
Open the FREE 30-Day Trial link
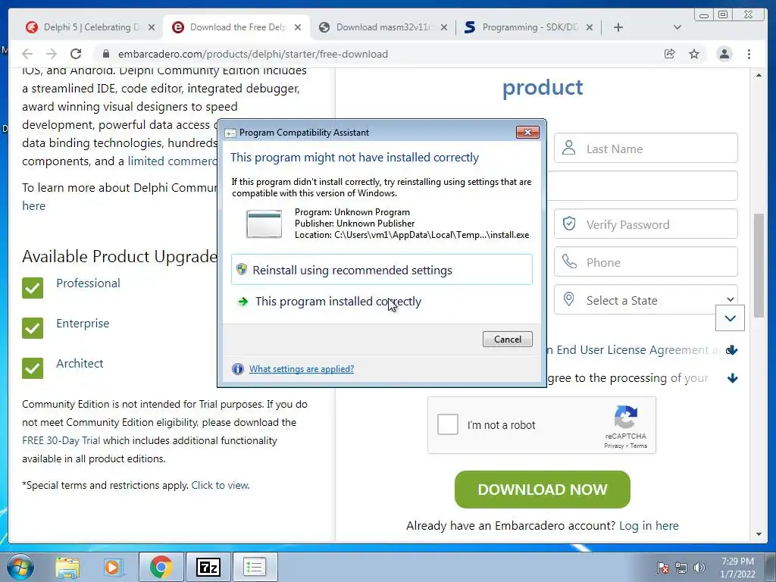click(x=61, y=440)
